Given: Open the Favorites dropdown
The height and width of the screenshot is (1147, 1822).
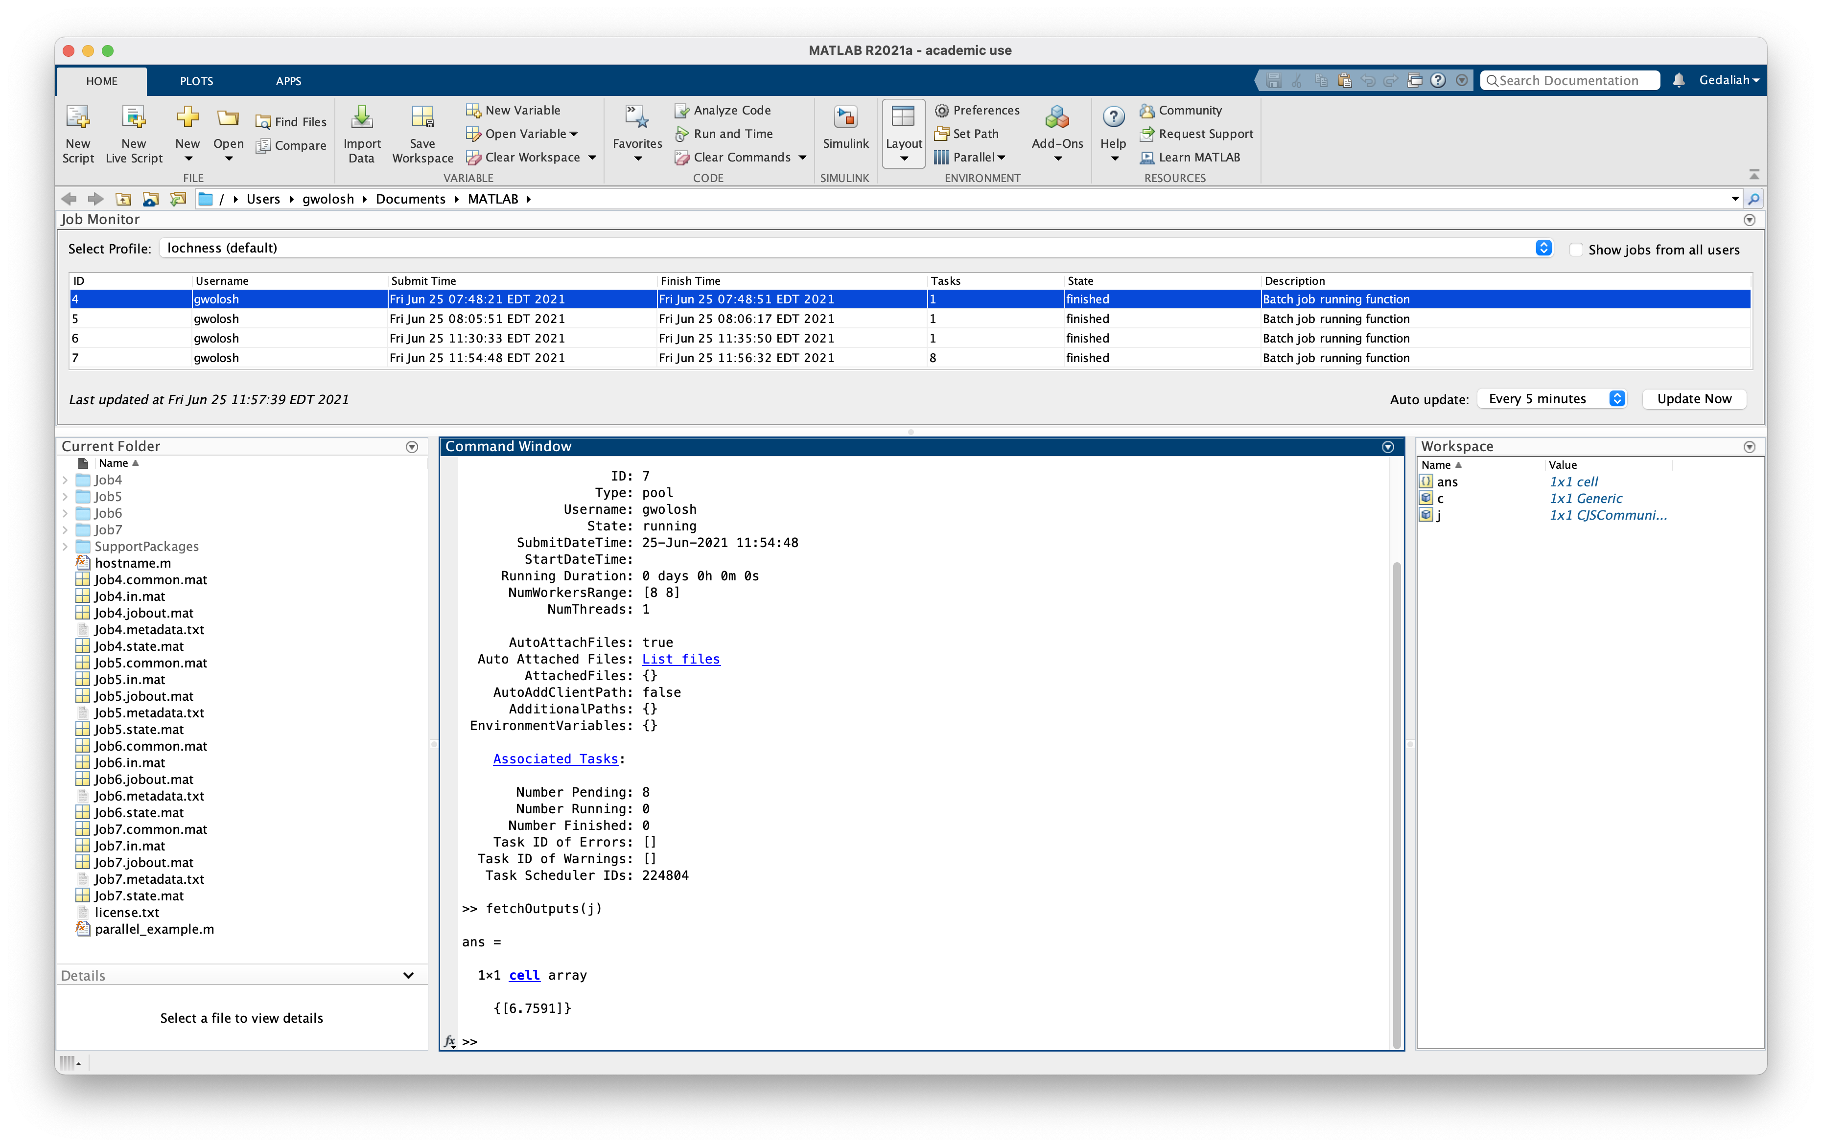Looking at the screenshot, I should [x=637, y=133].
